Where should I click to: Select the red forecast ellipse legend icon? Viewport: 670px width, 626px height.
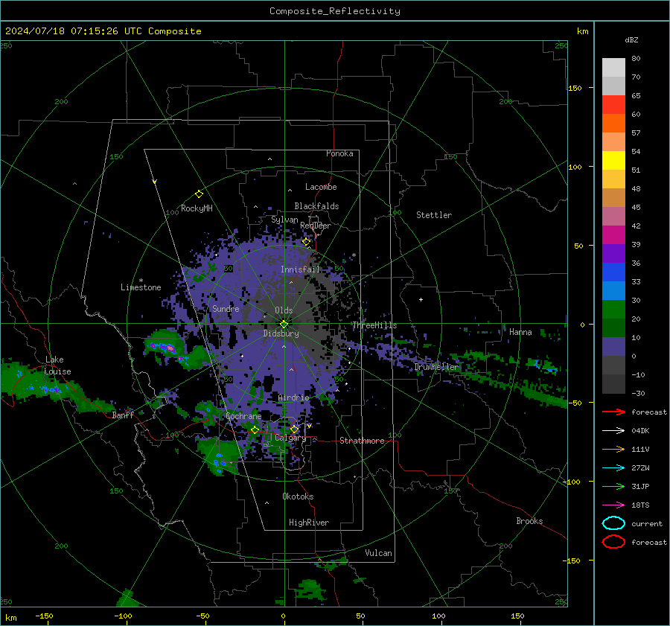(x=613, y=542)
